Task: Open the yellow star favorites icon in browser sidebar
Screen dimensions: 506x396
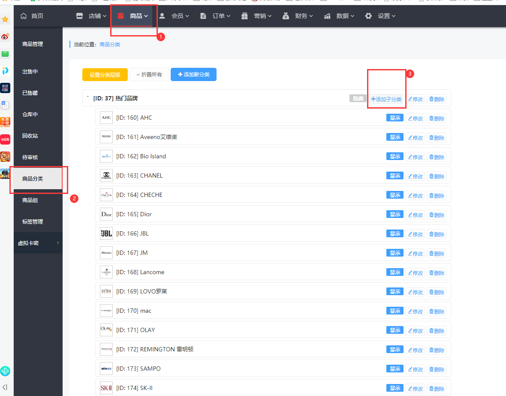Action: tap(5, 19)
